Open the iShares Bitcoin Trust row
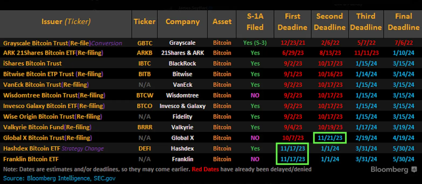Screen dimensions: 422x184 coord(32,63)
